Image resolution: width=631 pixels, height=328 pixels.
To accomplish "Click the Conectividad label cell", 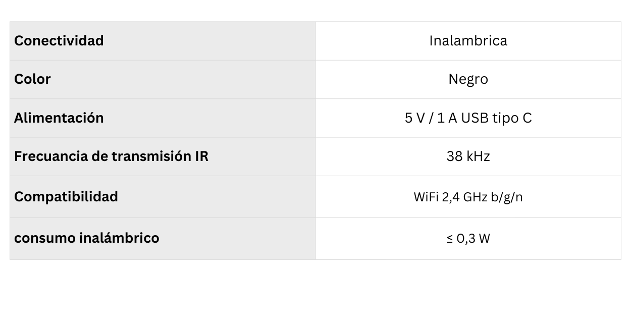I will (x=59, y=41).
